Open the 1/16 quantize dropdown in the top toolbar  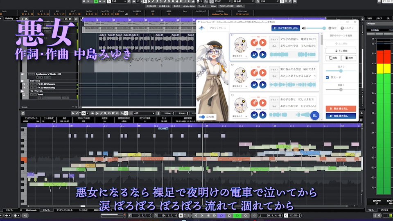point(269,2)
